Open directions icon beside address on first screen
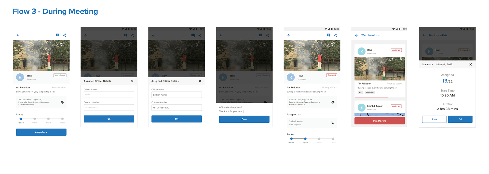The height and width of the screenshot is (174, 489). [x=62, y=102]
